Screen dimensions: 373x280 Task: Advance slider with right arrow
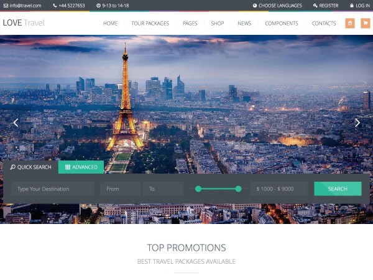click(x=357, y=123)
